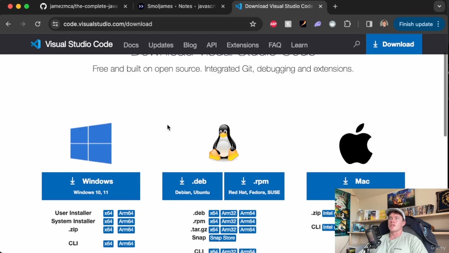Click Arm64 in Linux .rpm row
This screenshot has width=449, height=253.
[x=247, y=221]
